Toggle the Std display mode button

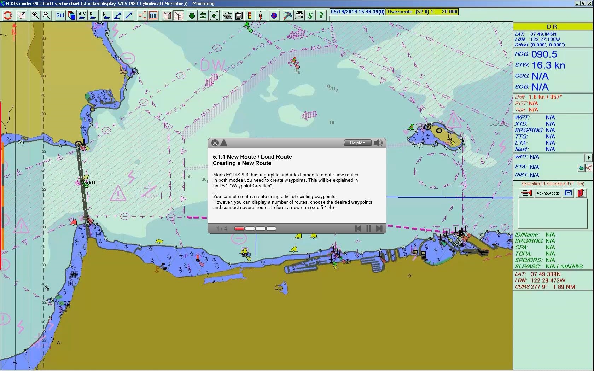click(x=59, y=16)
